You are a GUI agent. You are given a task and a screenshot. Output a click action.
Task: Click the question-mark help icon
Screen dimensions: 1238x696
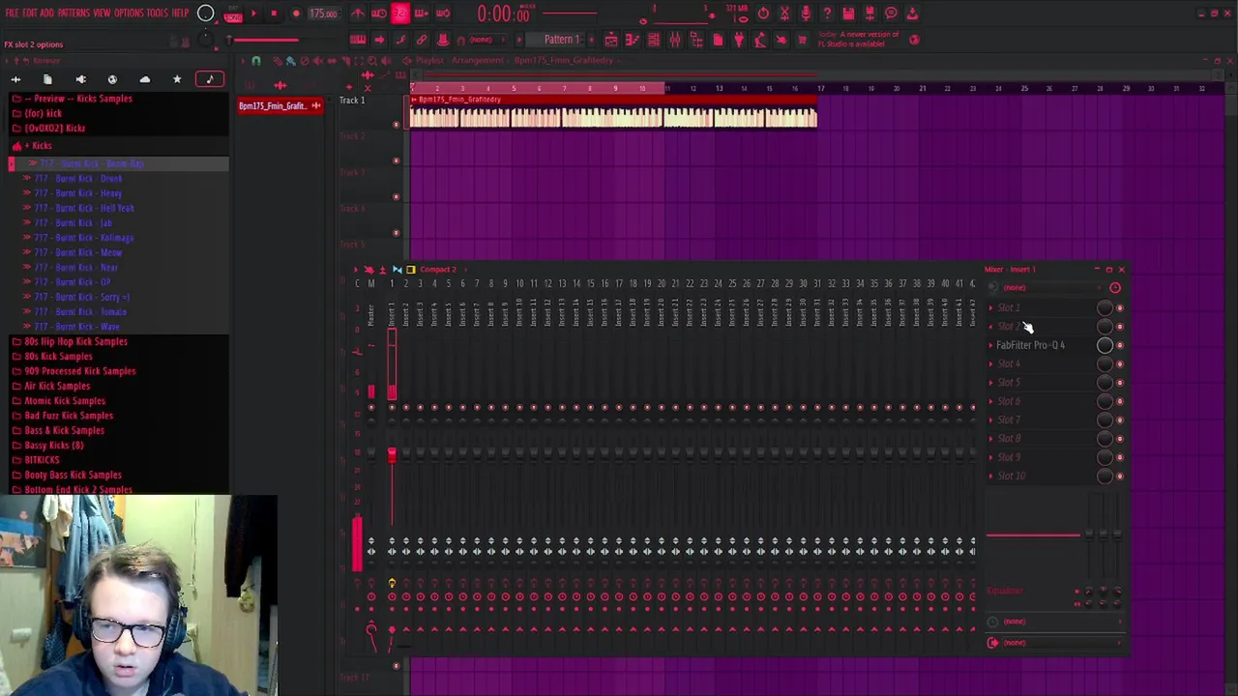pyautogui.click(x=827, y=14)
